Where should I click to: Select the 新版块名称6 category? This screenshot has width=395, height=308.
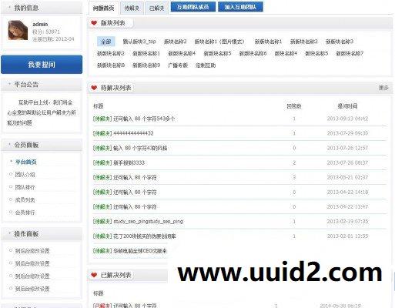pyautogui.click(x=253, y=53)
